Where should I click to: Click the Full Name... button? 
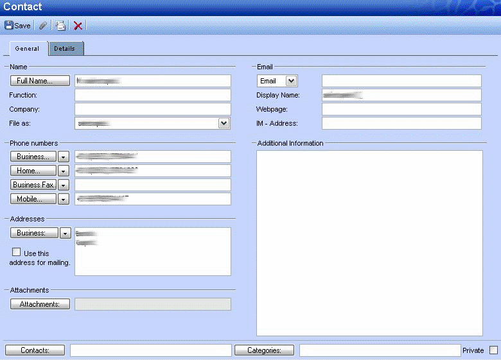click(40, 81)
